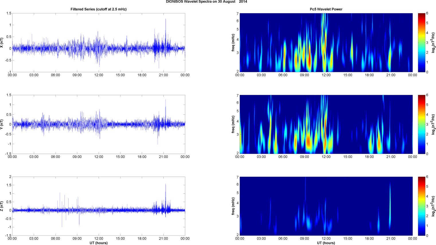436x245 pixels.
Task: Click the 'log2(nT²/Hz)' label beside the top colorbar
Action: [433, 43]
